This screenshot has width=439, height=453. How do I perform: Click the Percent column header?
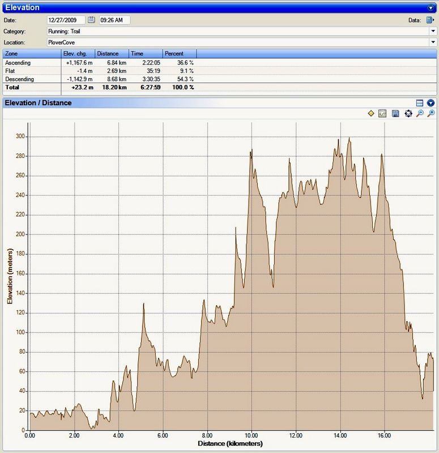tap(179, 53)
